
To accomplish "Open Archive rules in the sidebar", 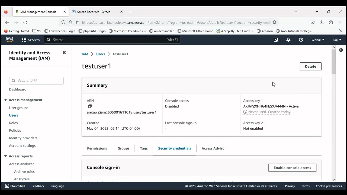I will [x=24, y=172].
